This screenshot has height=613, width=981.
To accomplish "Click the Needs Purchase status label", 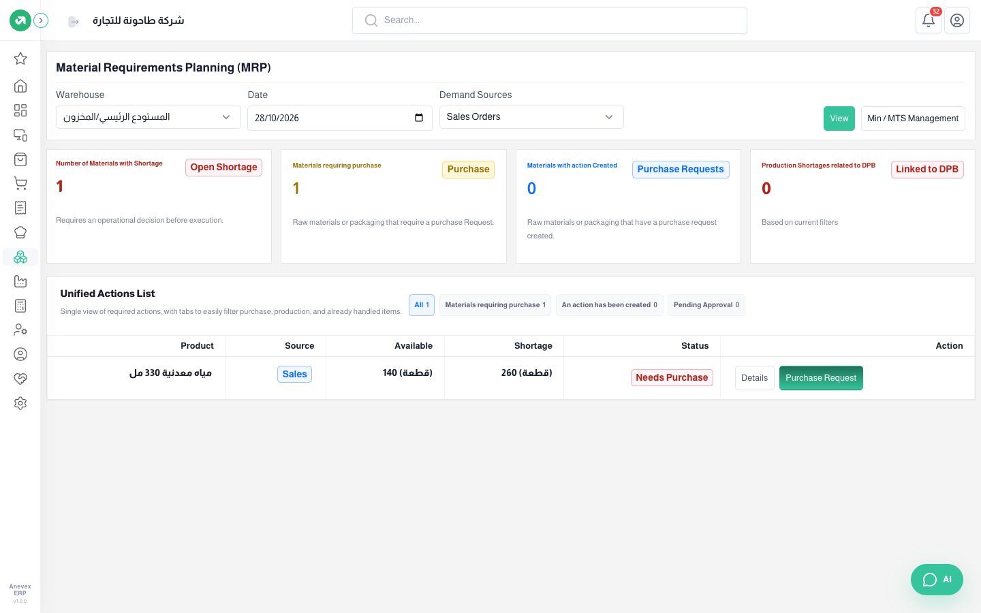I will point(672,378).
